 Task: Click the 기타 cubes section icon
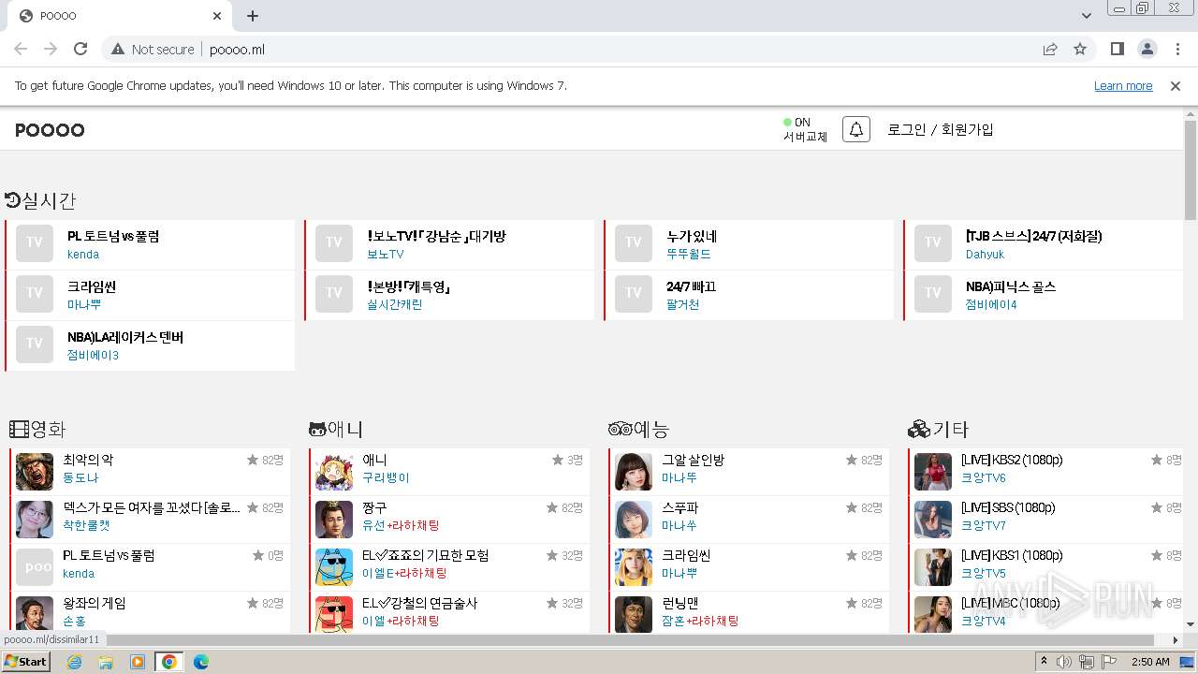coord(918,430)
